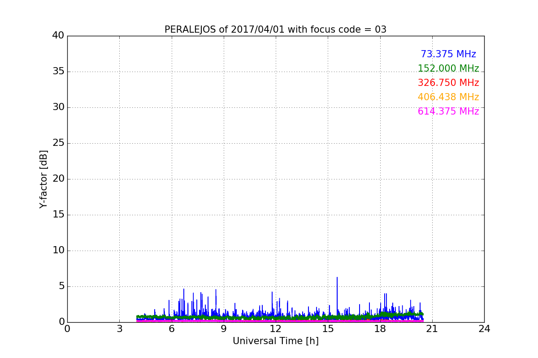Select the 406.438 MHz legend label

[x=448, y=97]
